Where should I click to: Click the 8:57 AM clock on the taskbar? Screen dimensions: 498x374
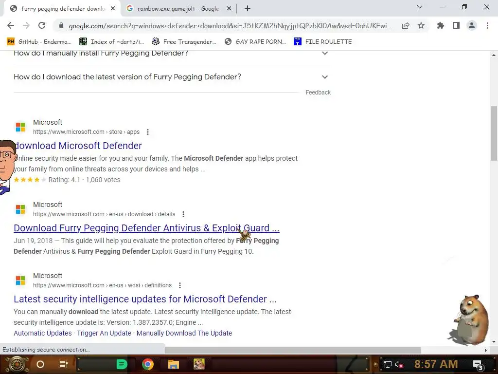tap(436, 364)
